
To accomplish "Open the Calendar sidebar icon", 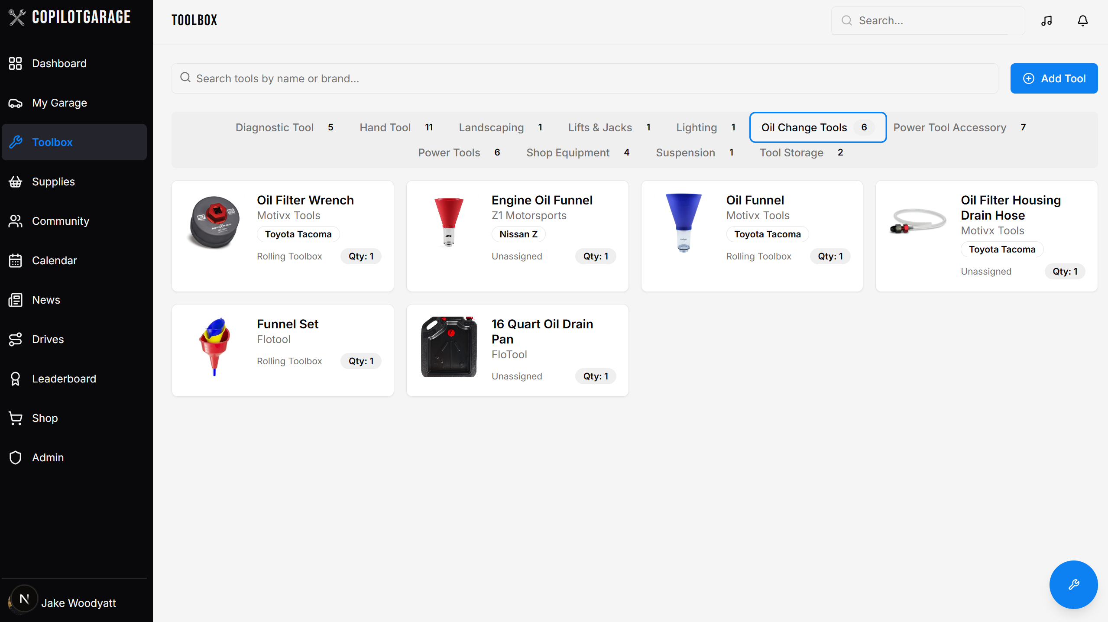I will (x=16, y=260).
